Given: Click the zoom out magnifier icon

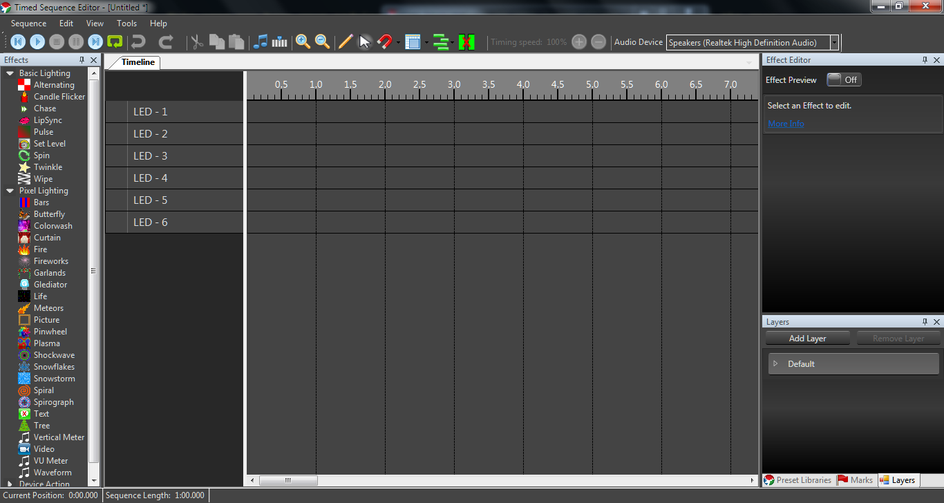Looking at the screenshot, I should click(x=322, y=42).
